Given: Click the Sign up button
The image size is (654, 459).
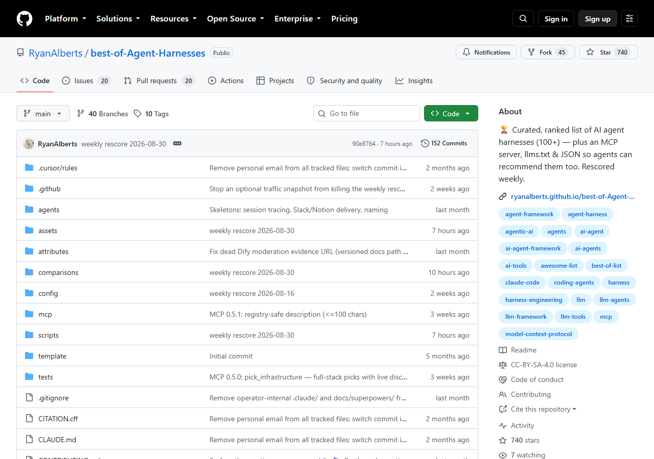Looking at the screenshot, I should [598, 18].
